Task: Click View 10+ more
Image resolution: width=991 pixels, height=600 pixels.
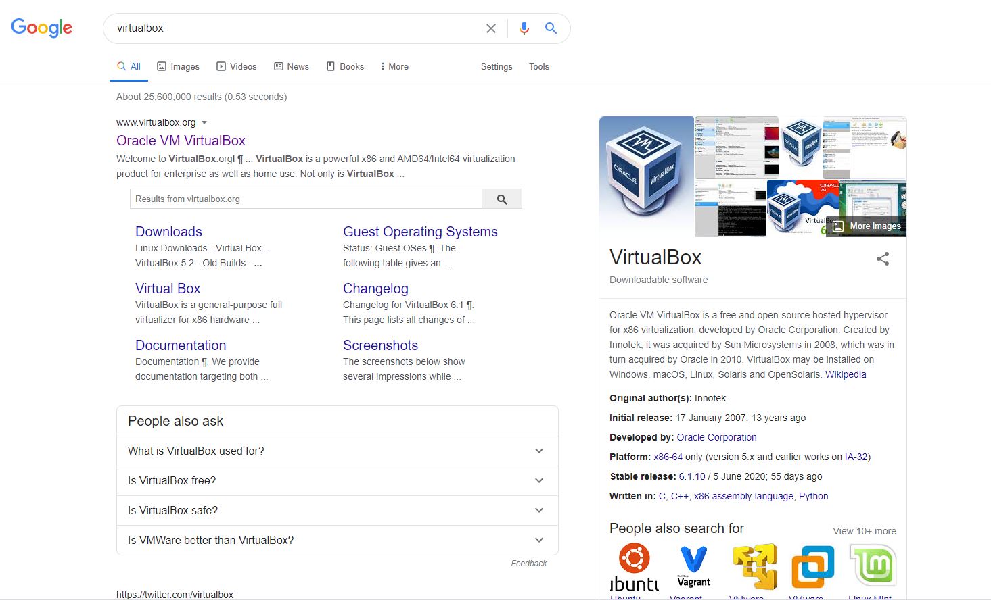Action: tap(865, 531)
